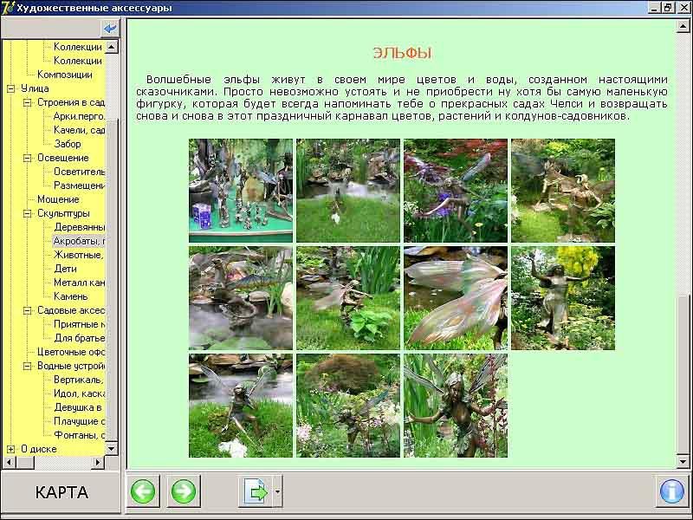Viewport: 693px width, 520px height.
Task: Open the fairy wings close-up thumbnail
Action: click(455, 297)
